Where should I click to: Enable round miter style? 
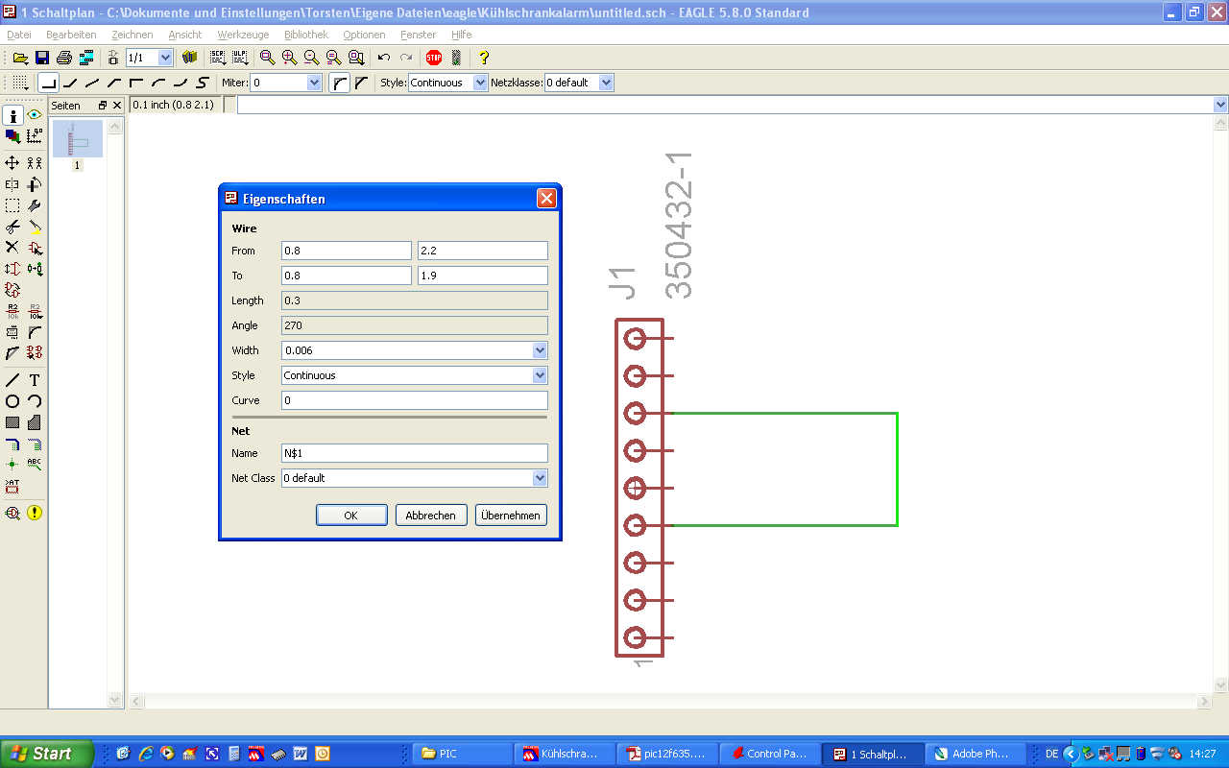(340, 83)
